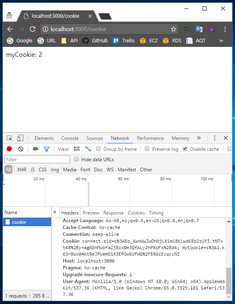Reload the localhost cookie page
This screenshot has height=304, width=235.
pyautogui.click(x=33, y=29)
